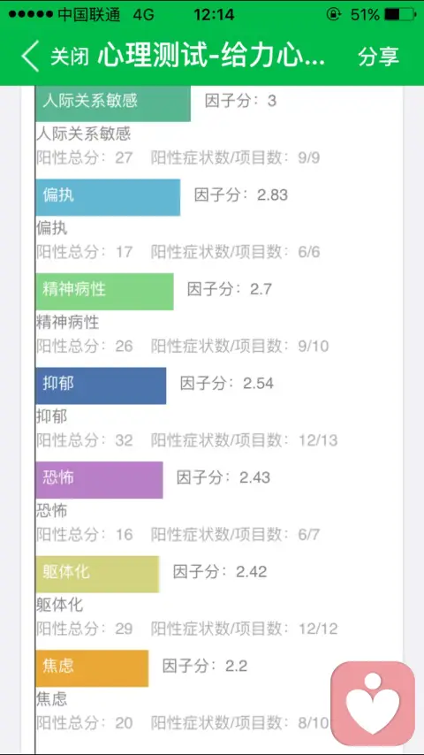Select the 焦虑 orange bar
The height and width of the screenshot is (755, 424).
[x=92, y=668]
